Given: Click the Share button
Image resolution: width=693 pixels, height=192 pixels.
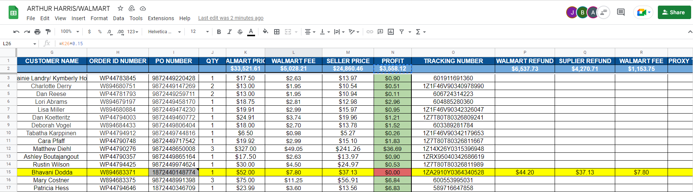Looking at the screenshot, I should pos(674,12).
